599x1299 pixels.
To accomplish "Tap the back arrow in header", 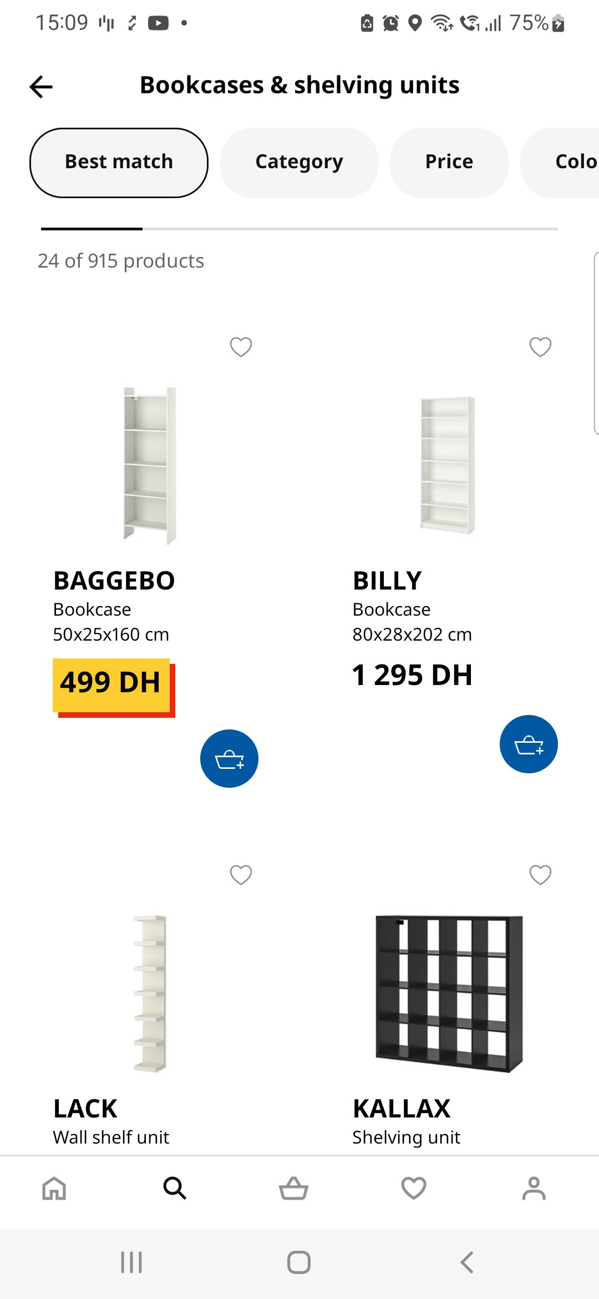I will point(41,87).
